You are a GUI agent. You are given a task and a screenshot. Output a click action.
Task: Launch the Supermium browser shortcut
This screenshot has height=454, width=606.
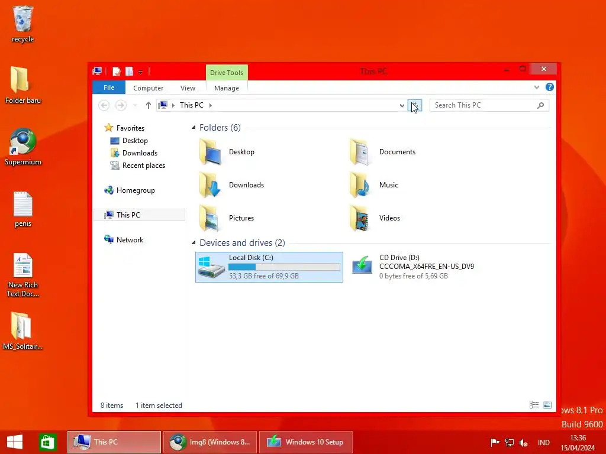(x=22, y=147)
